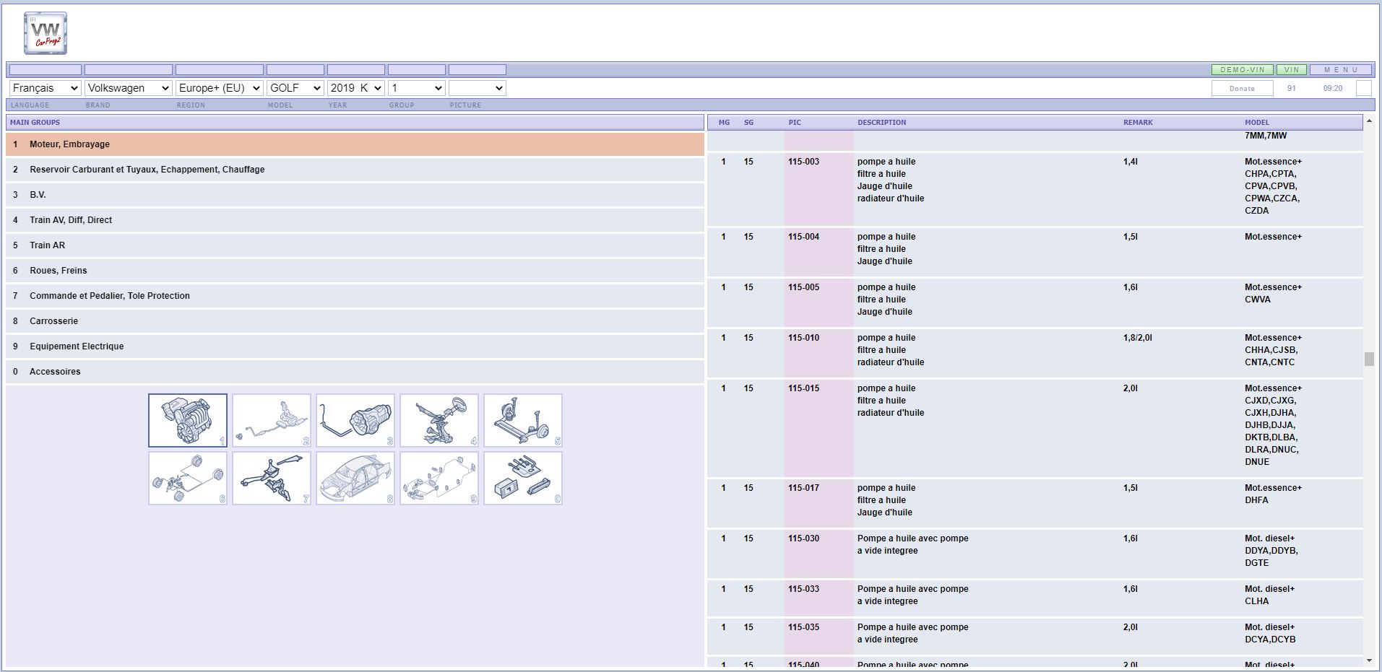This screenshot has height=672, width=1382.
Task: Open the Year dropdown showing 2019 K
Action: point(355,88)
